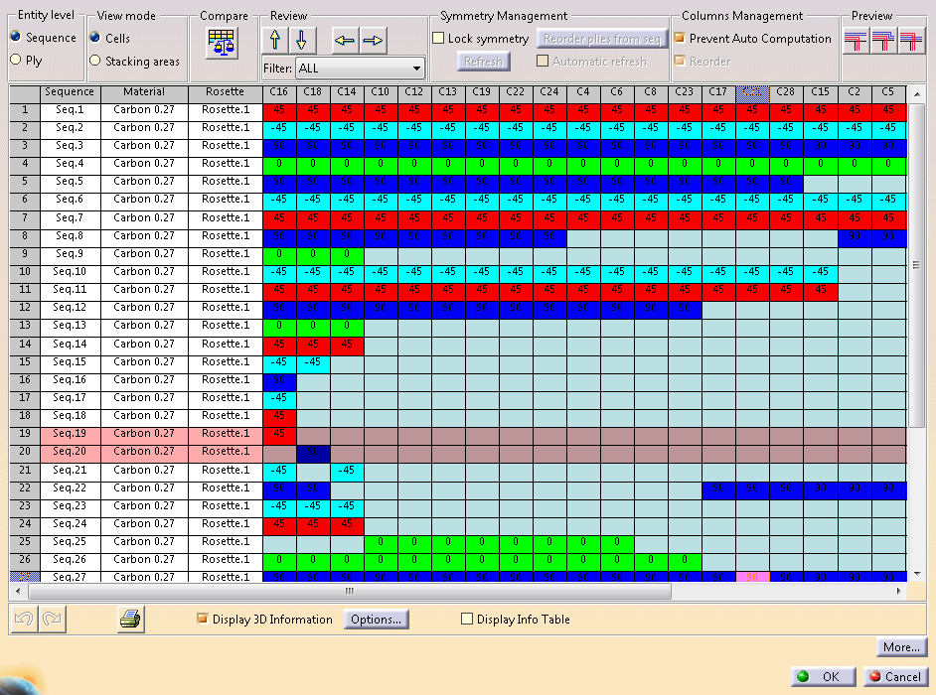936x695 pixels.
Task: Select the C16 column header
Action: [279, 92]
